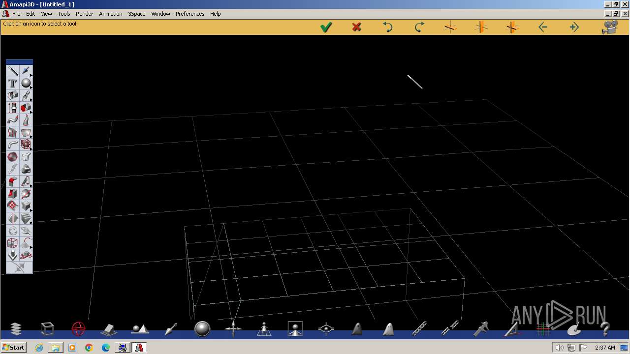The width and height of the screenshot is (630, 354).
Task: Click the right arrow next icon
Action: point(574,28)
